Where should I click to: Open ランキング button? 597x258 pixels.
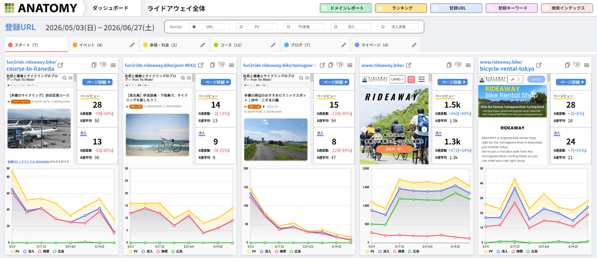pyautogui.click(x=401, y=8)
